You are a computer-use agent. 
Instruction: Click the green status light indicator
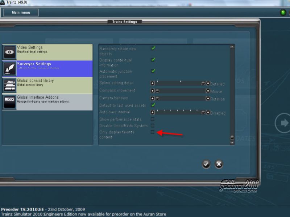point(283,13)
